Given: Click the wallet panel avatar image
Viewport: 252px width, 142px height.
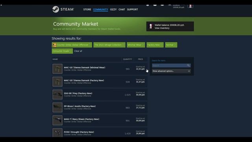Looking at the screenshot, I should pos(151,26).
